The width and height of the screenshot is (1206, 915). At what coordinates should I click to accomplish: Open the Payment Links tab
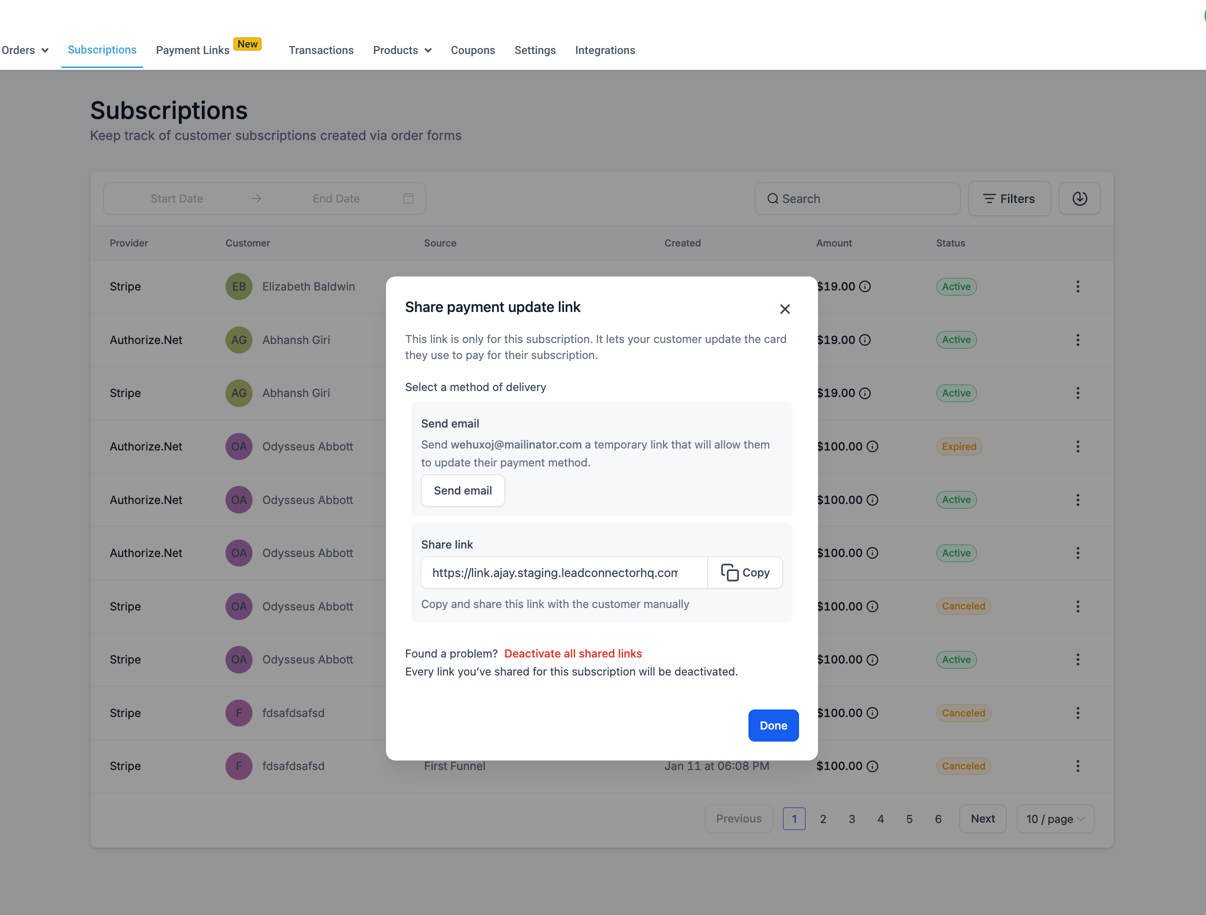point(192,50)
